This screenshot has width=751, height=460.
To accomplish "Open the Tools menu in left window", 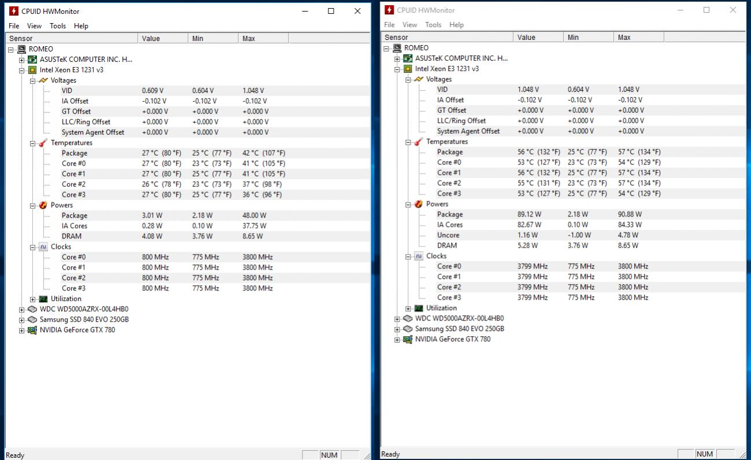I will click(58, 26).
